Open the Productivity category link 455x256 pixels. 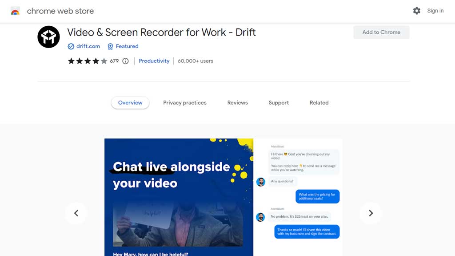coord(154,61)
